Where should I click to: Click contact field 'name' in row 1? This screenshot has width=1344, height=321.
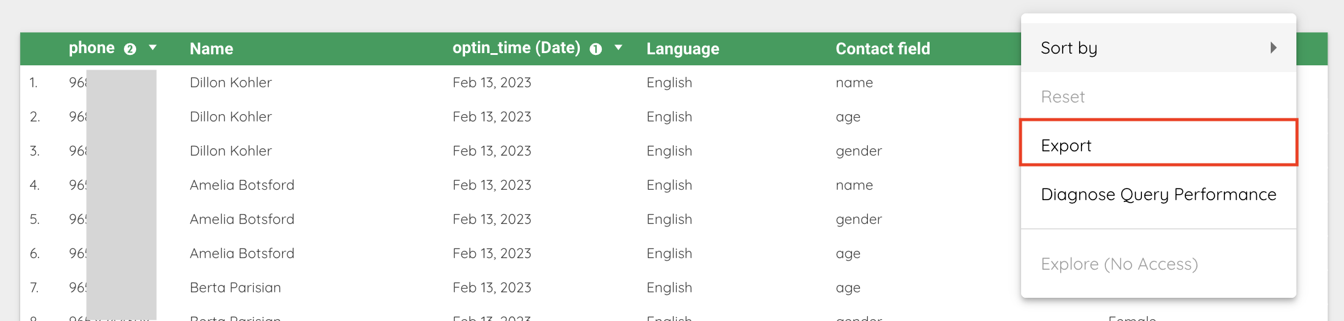click(x=854, y=82)
